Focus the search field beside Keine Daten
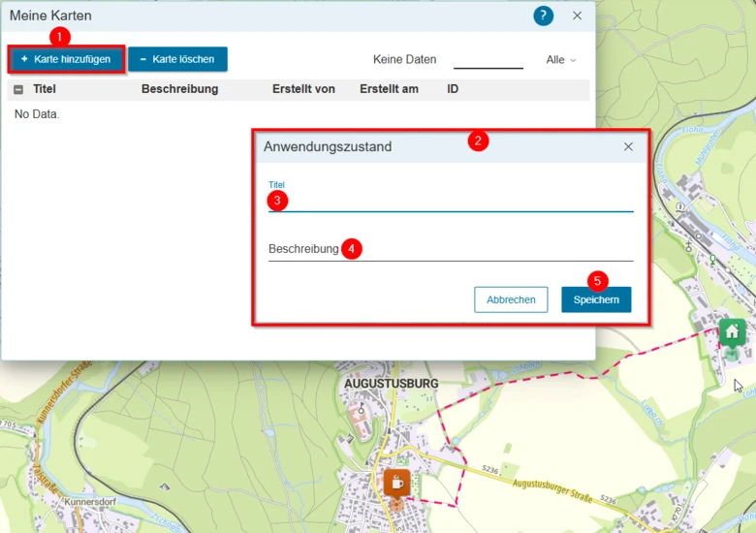The width and height of the screenshot is (756, 533). click(x=488, y=60)
